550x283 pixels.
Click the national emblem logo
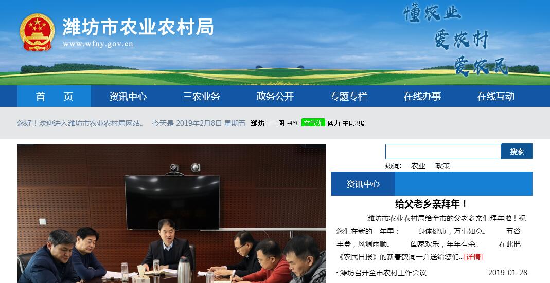point(37,32)
